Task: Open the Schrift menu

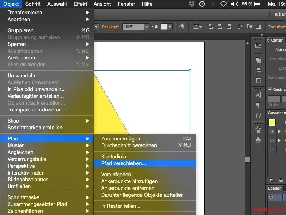Action: pyautogui.click(x=33, y=4)
